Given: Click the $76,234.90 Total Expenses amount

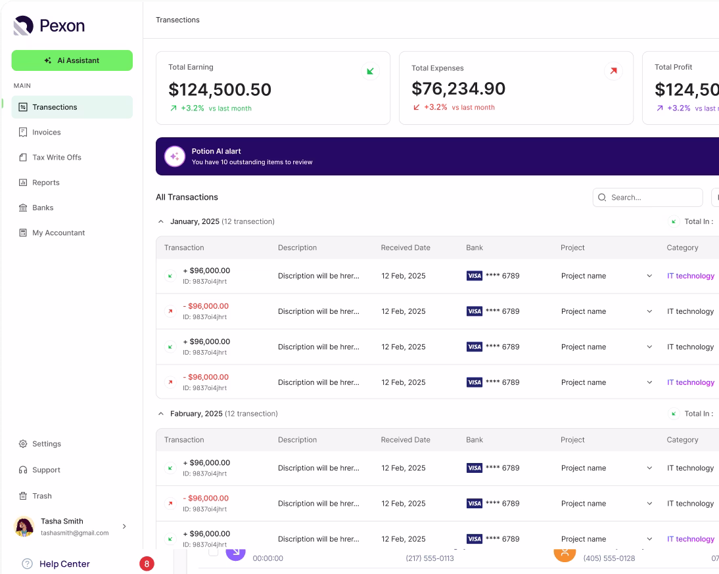Looking at the screenshot, I should tap(459, 89).
